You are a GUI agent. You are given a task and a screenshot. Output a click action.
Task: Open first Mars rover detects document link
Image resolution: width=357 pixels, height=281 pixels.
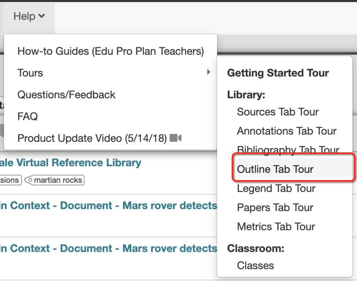[108, 205]
